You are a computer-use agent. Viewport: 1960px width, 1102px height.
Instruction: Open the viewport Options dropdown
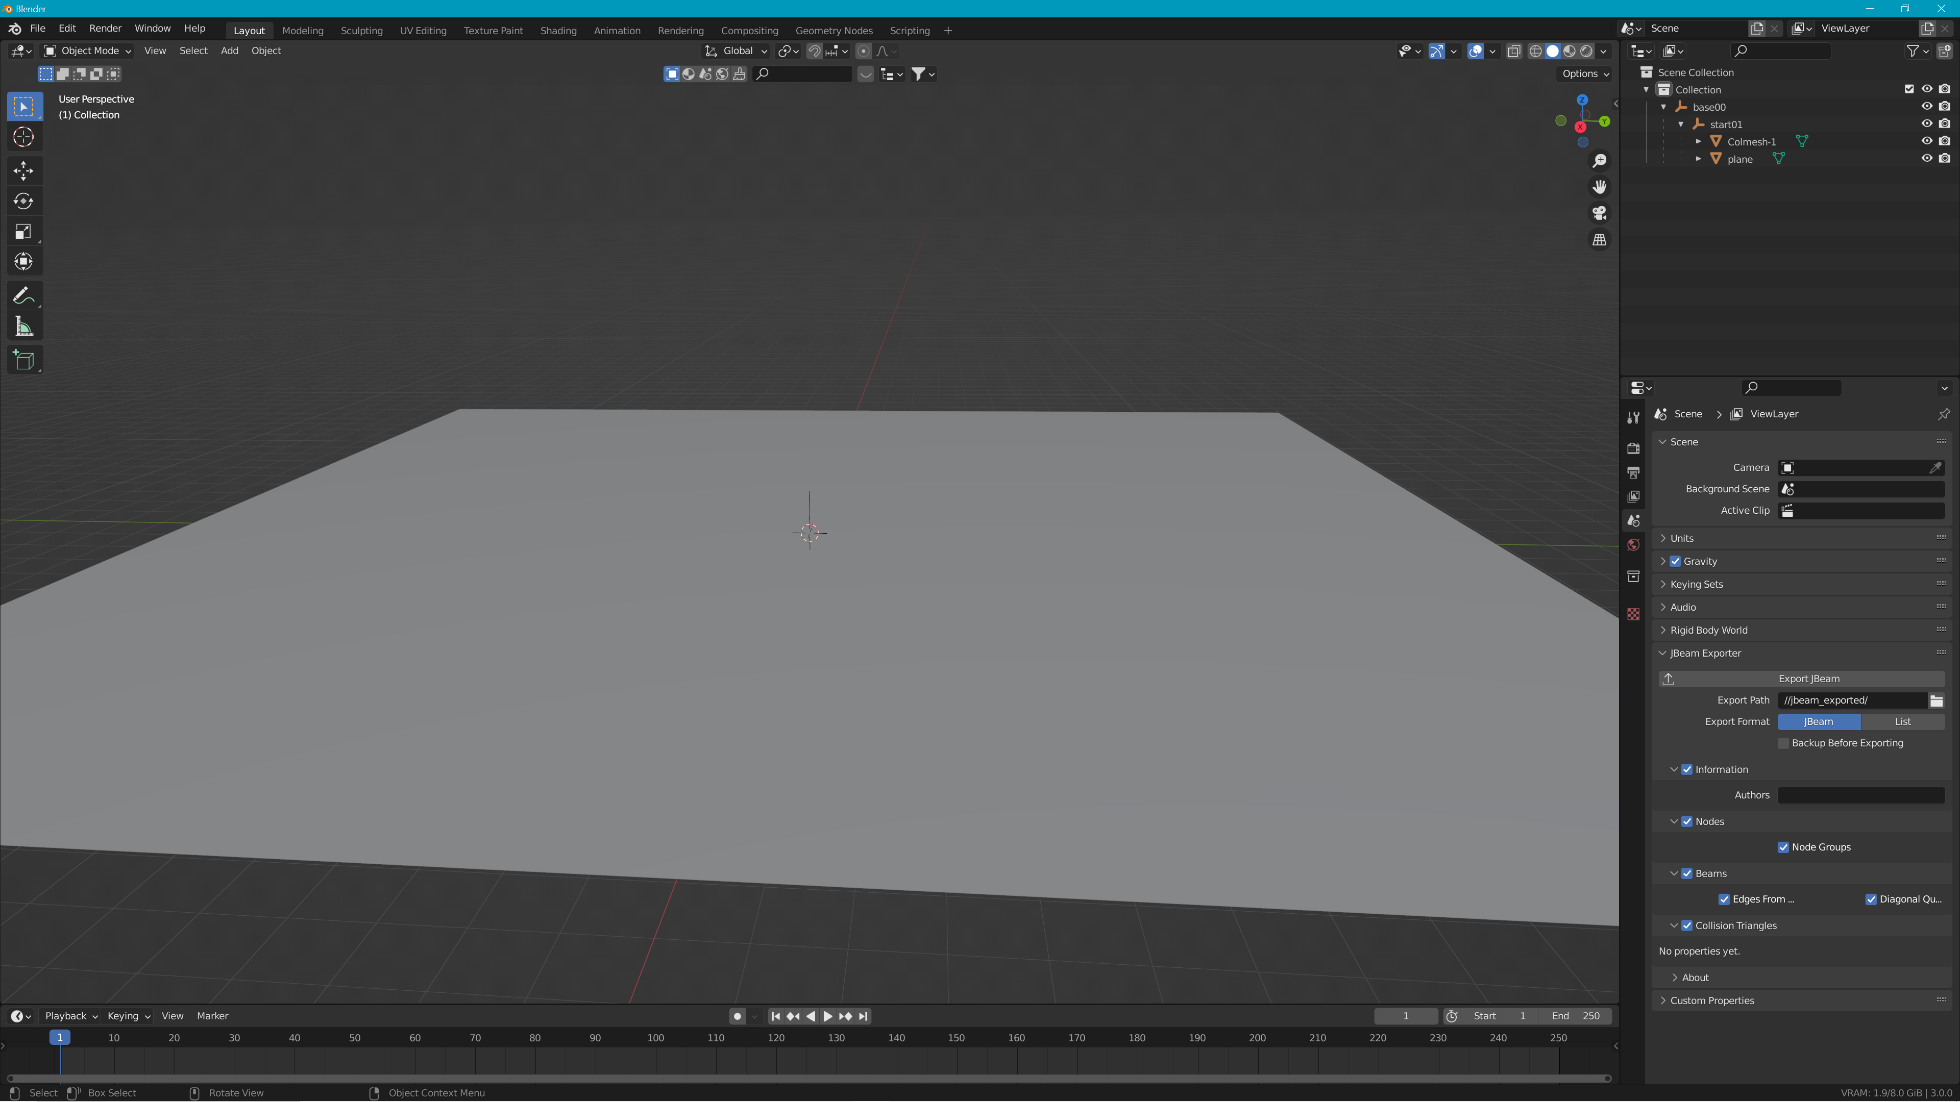click(x=1586, y=74)
